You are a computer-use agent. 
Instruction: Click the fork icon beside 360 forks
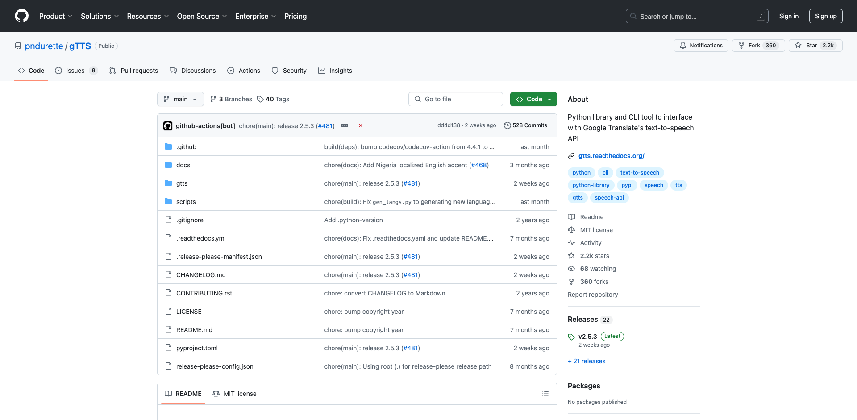(571, 282)
